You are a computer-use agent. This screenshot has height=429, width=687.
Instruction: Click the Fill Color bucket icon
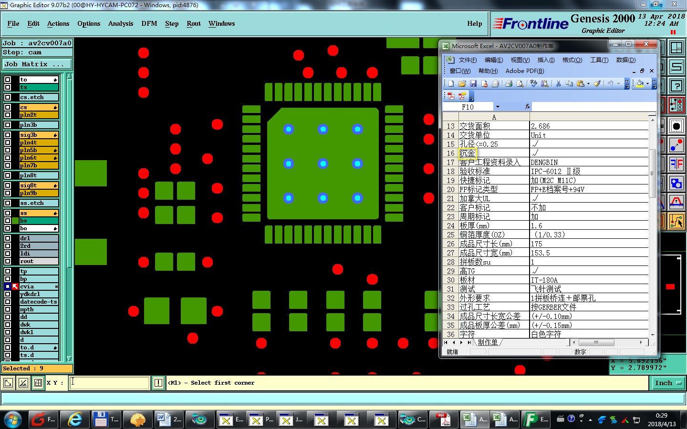coord(640,83)
